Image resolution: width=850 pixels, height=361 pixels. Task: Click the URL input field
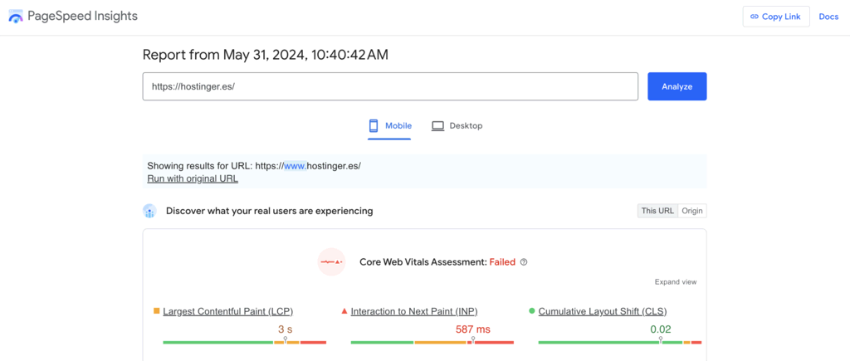pyautogui.click(x=390, y=86)
